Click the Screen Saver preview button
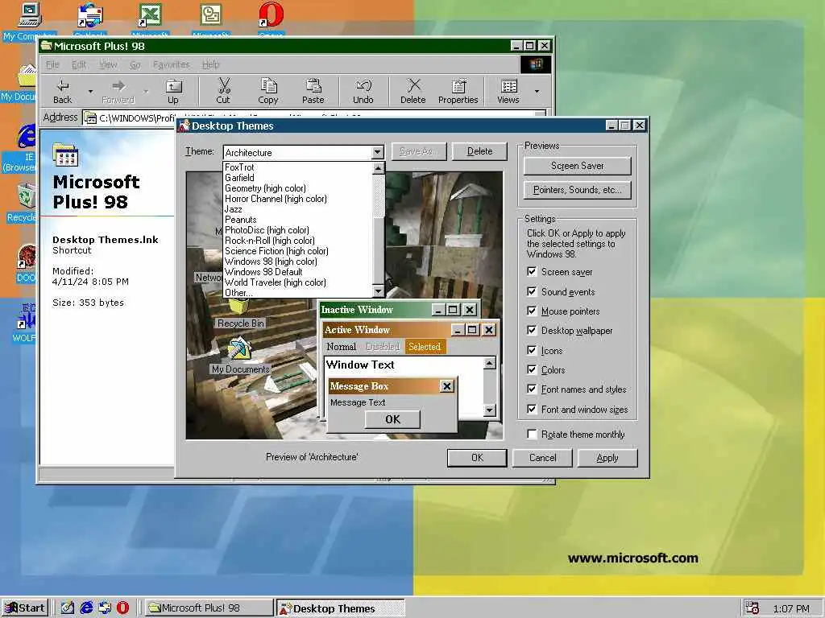 tap(577, 166)
